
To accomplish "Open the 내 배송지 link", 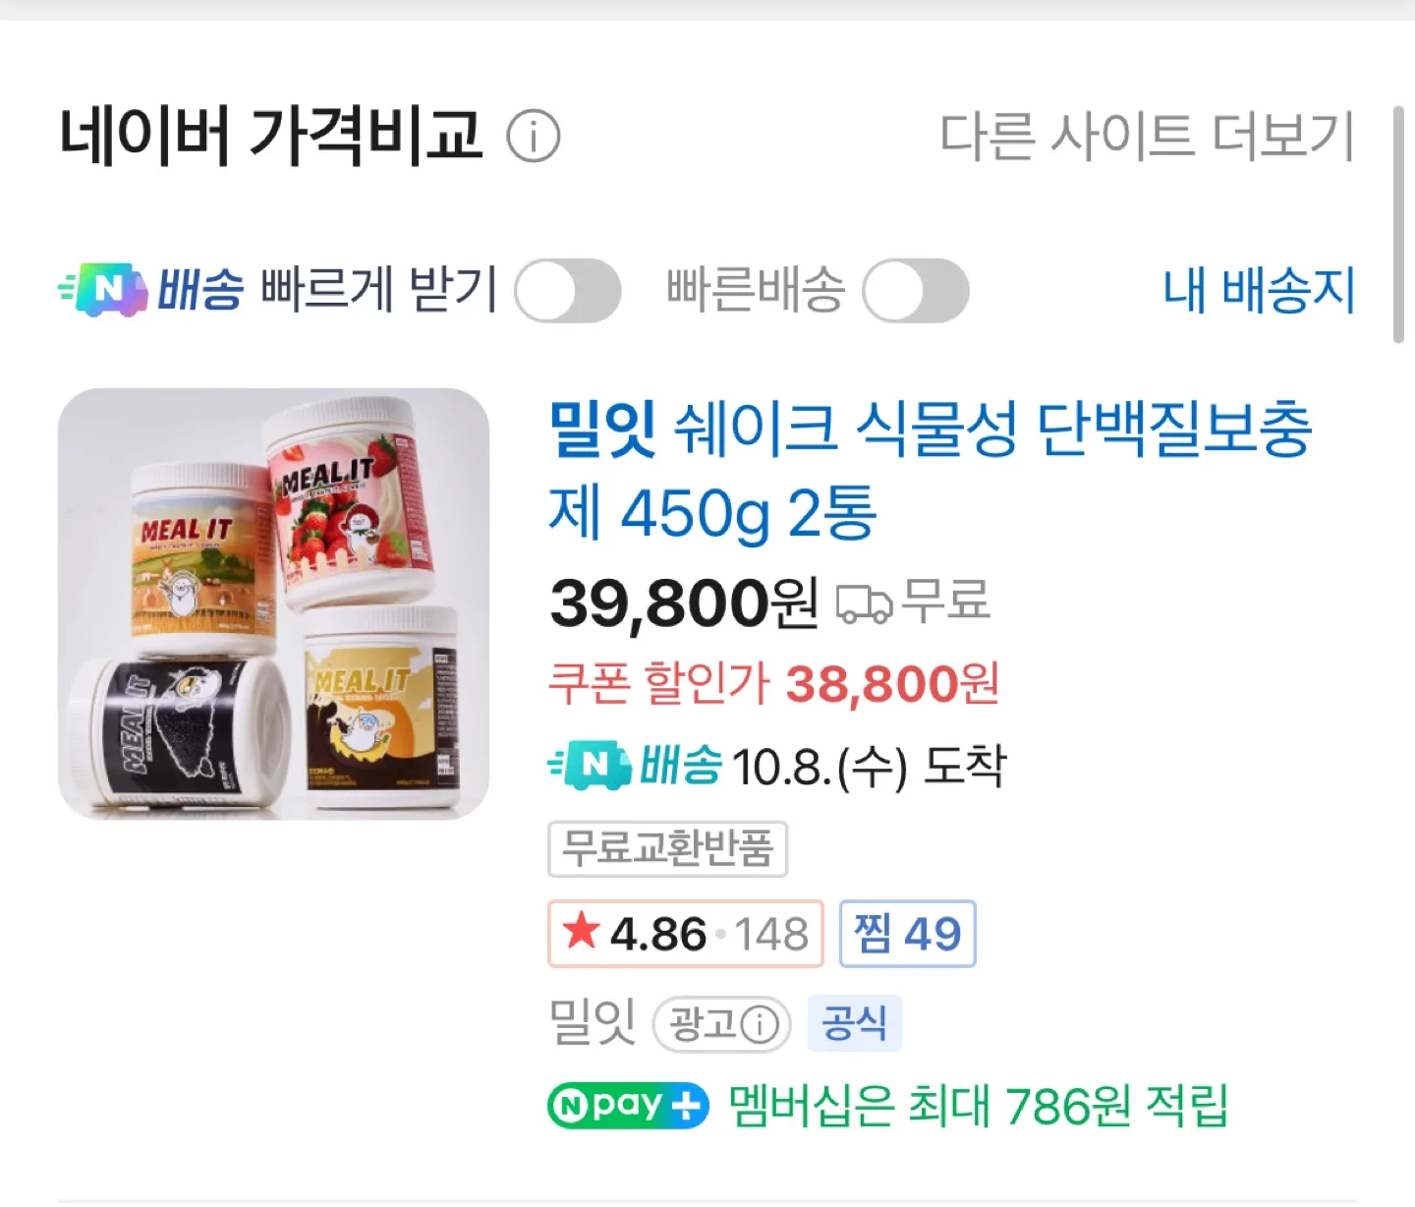I will click(1259, 290).
